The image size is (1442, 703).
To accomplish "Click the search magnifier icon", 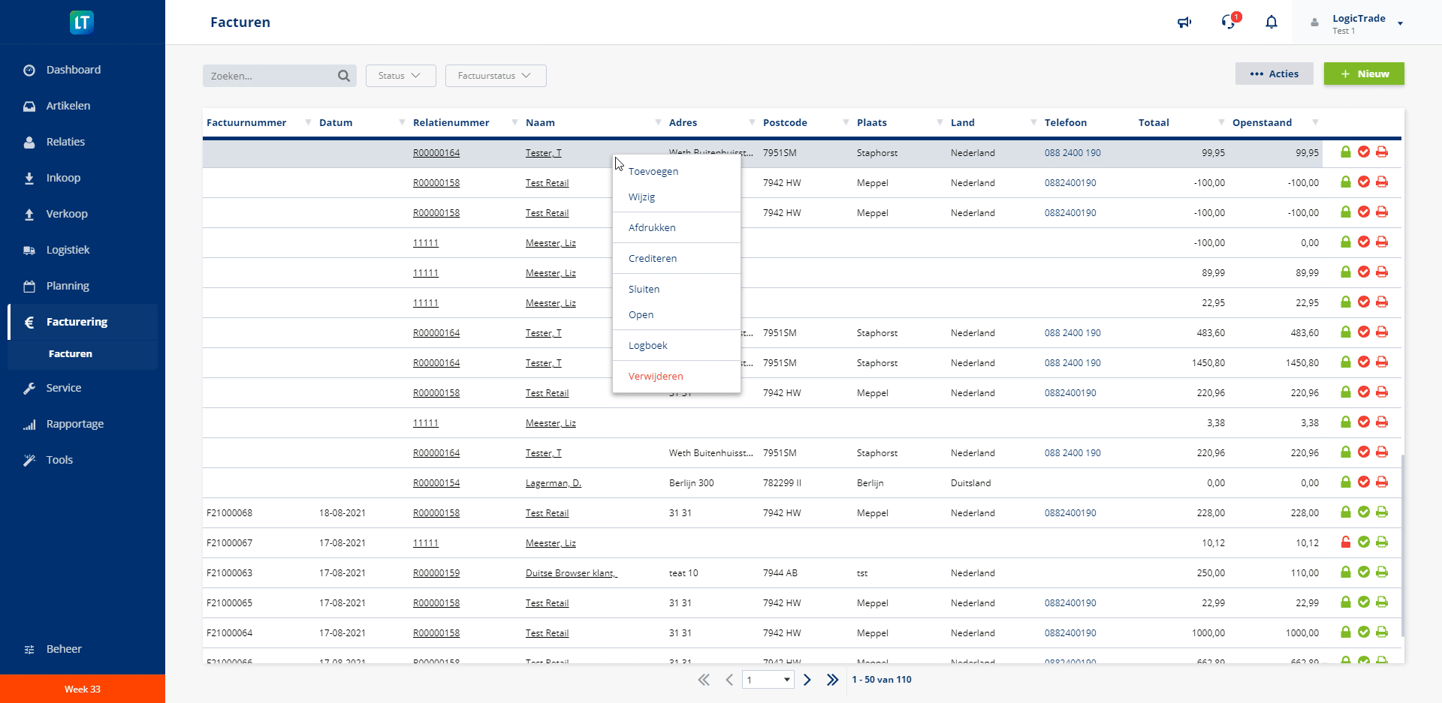I will [344, 76].
